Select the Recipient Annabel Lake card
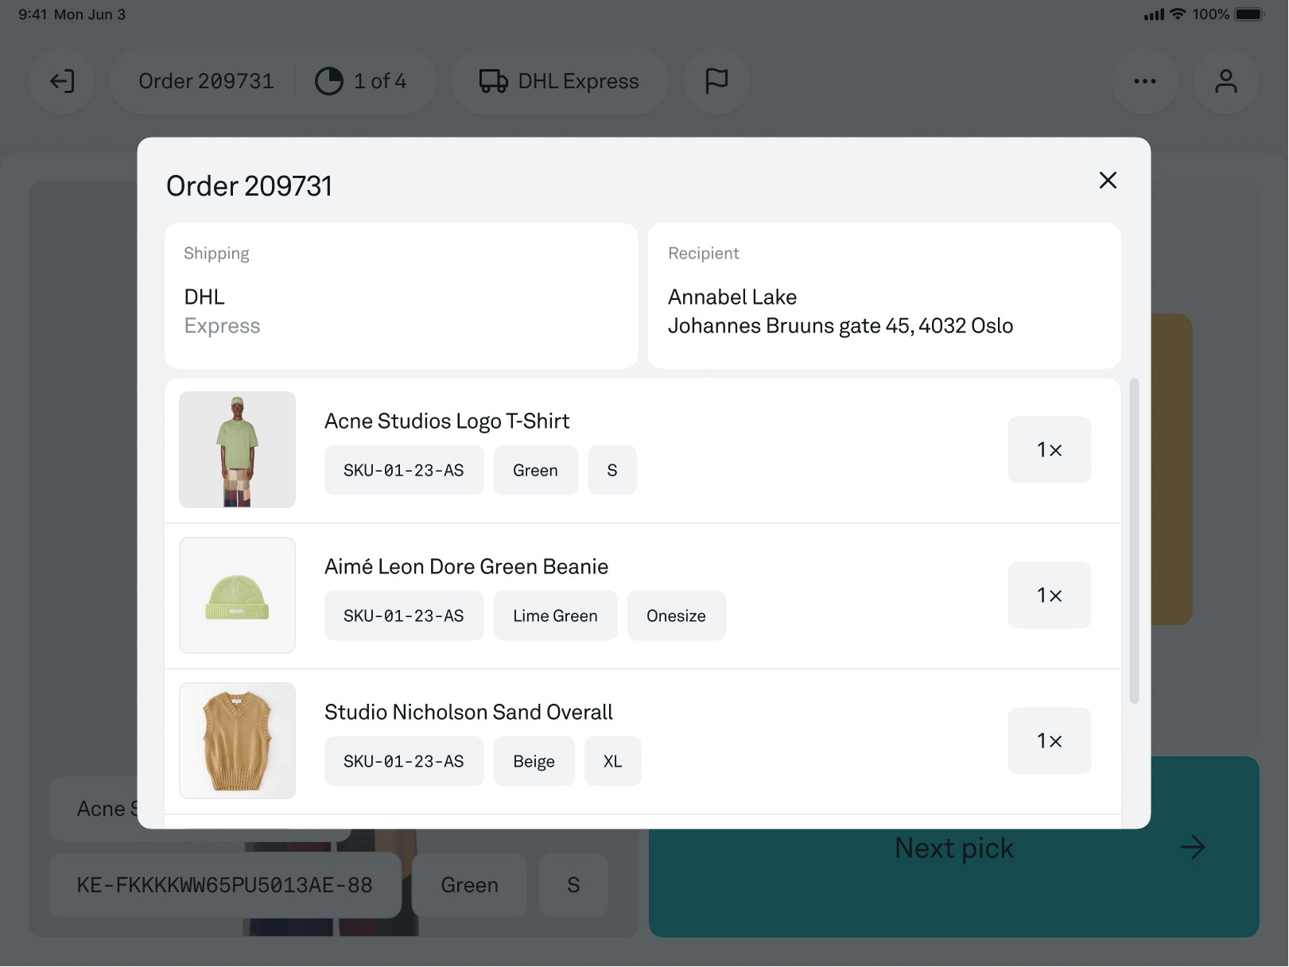 [x=884, y=296]
